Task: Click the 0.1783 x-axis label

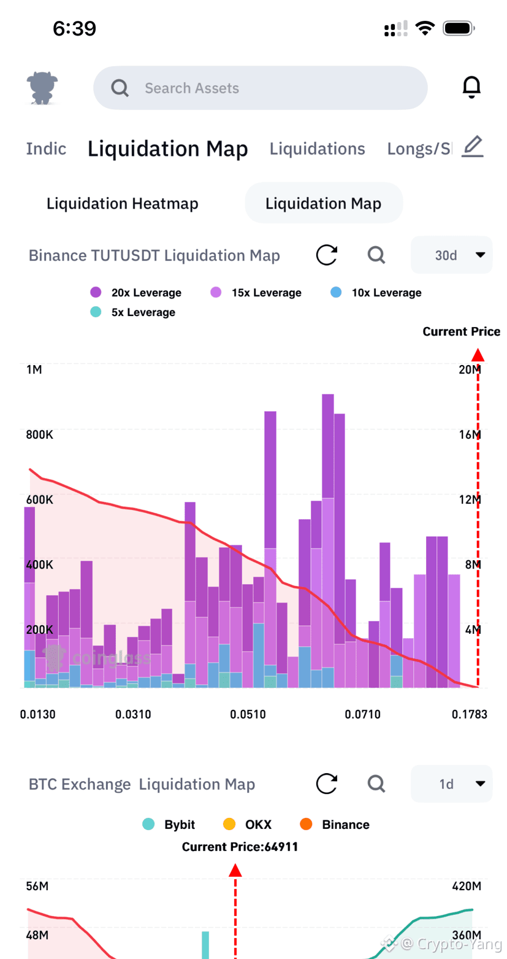Action: tap(468, 714)
